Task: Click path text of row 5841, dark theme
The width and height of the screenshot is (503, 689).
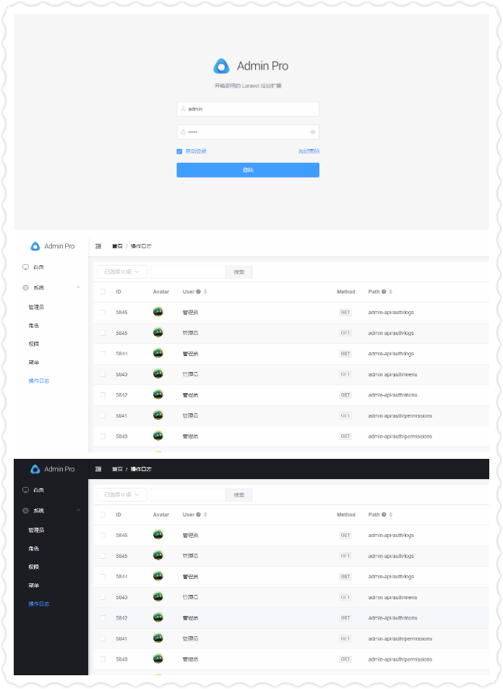Action: pos(400,638)
